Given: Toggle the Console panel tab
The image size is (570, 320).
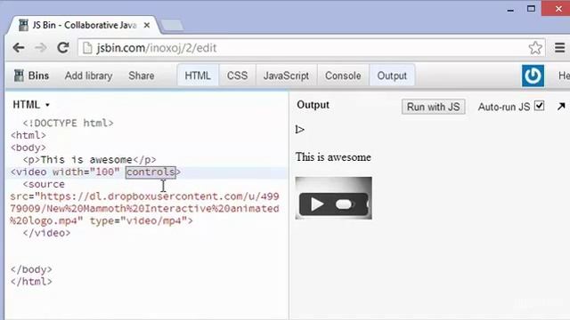Looking at the screenshot, I should tap(343, 76).
